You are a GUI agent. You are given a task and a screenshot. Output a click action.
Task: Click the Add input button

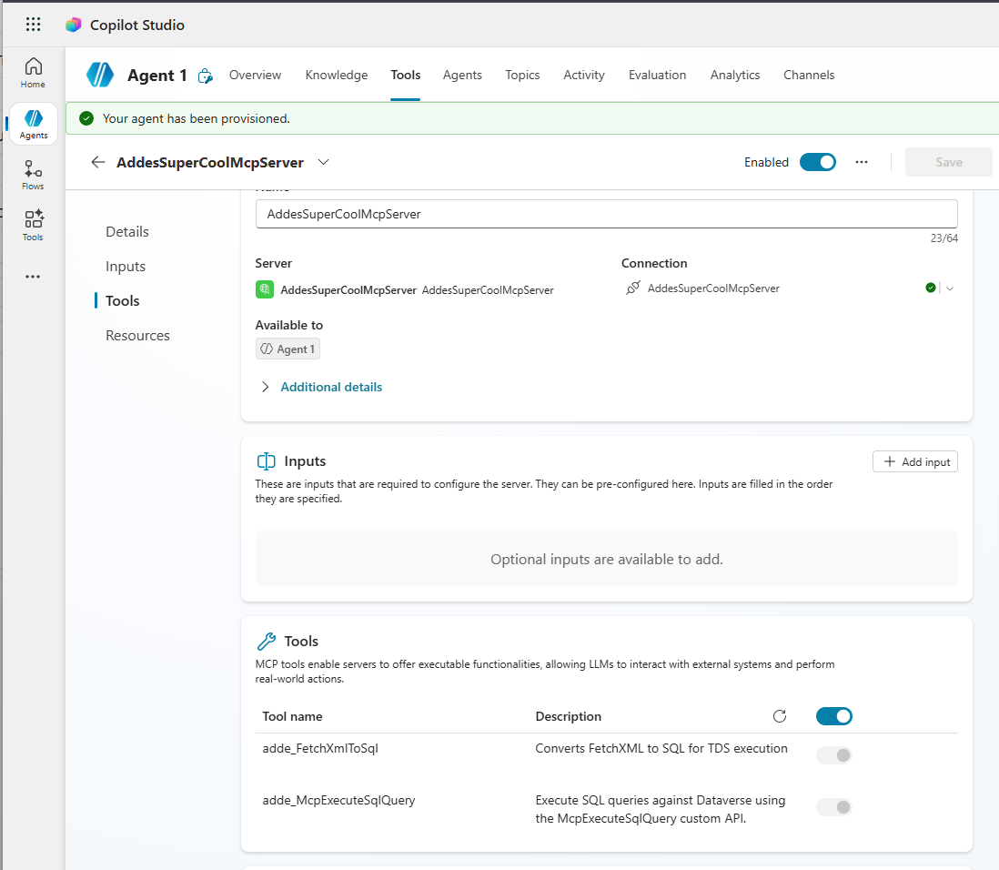(x=914, y=462)
